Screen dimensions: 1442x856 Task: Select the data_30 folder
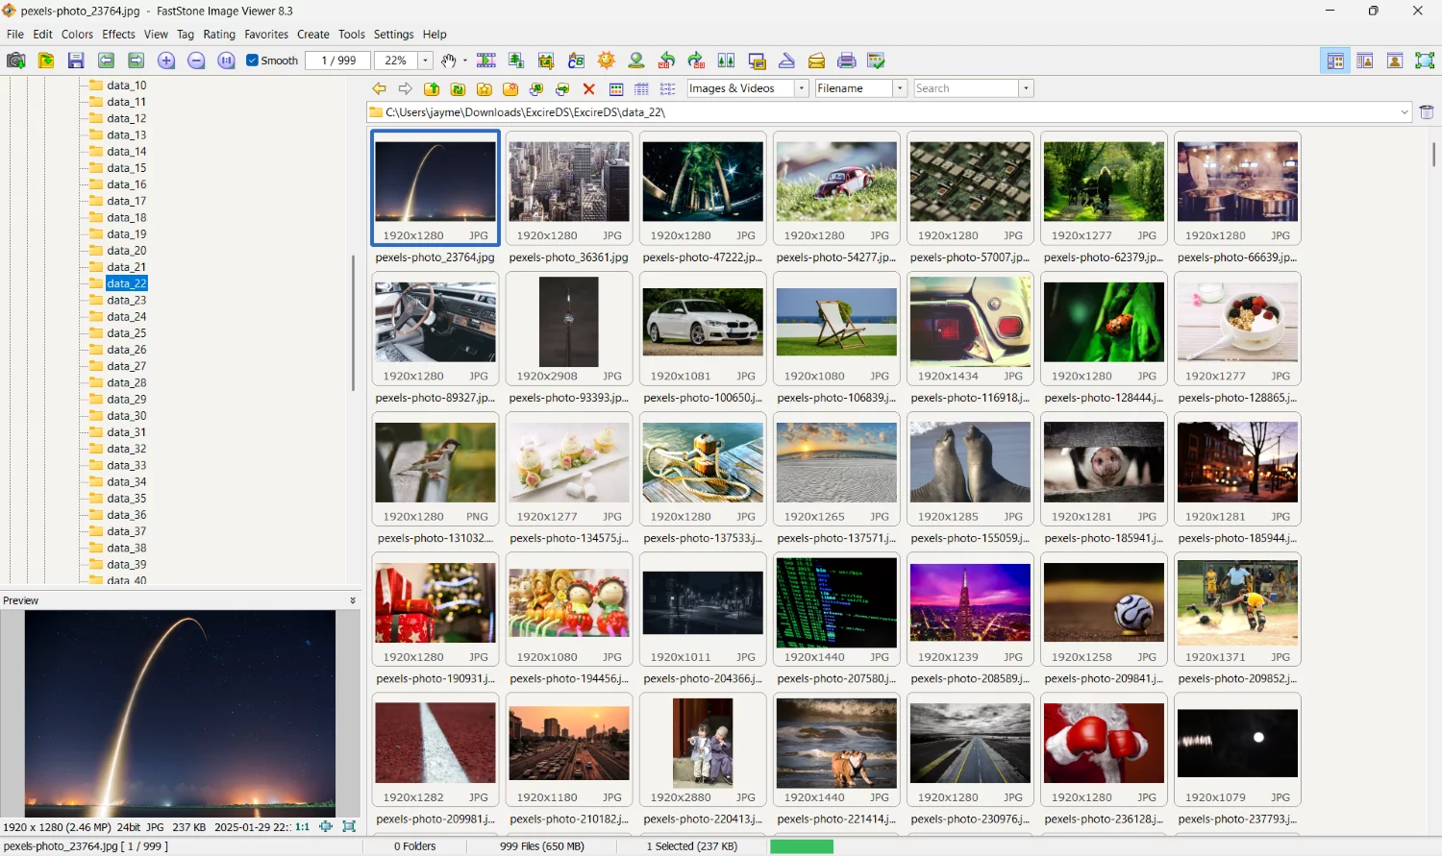tap(126, 416)
